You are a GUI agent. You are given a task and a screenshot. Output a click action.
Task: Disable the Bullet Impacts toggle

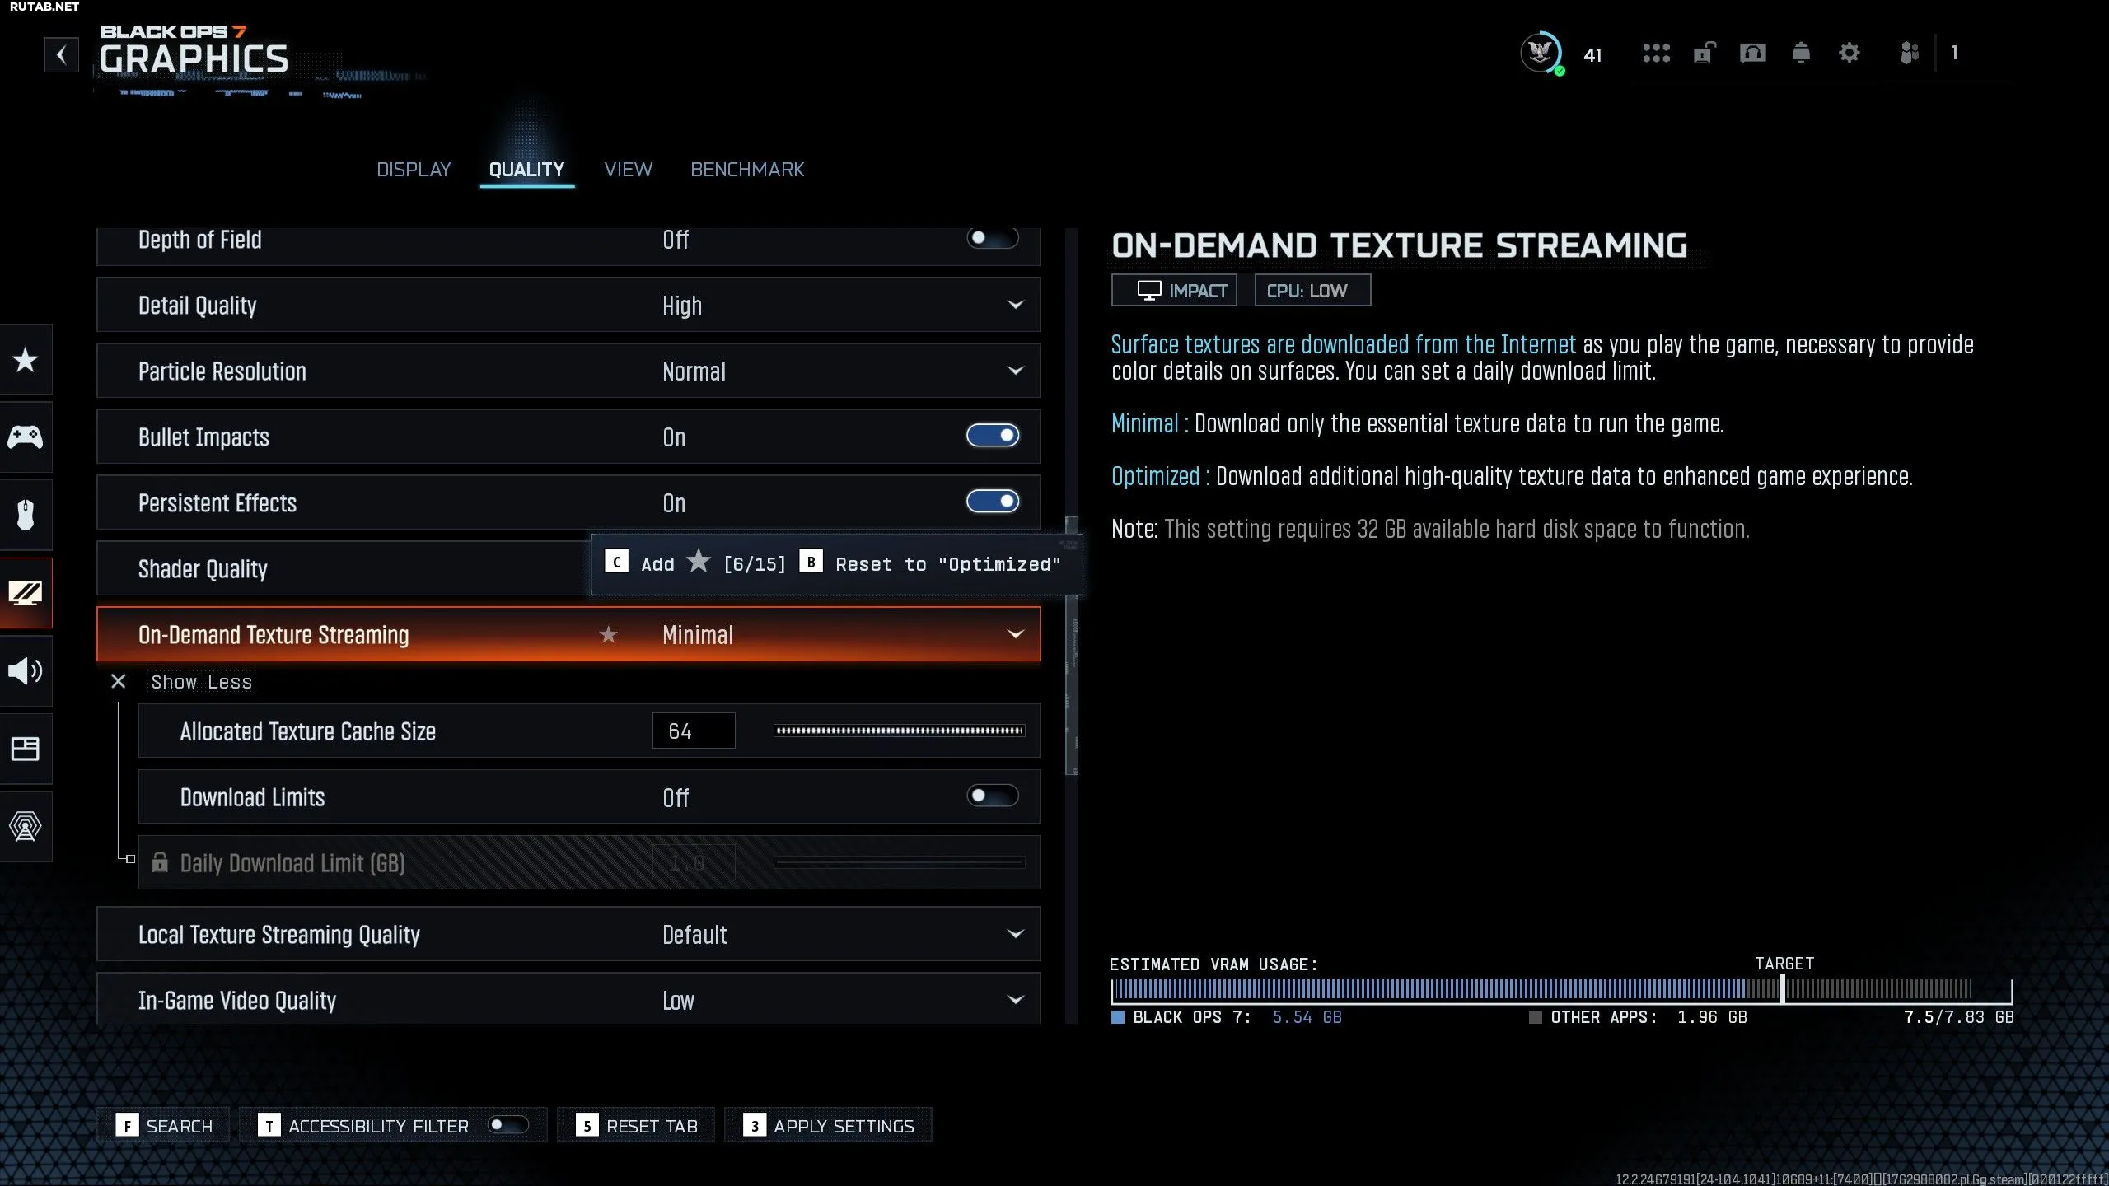click(993, 436)
